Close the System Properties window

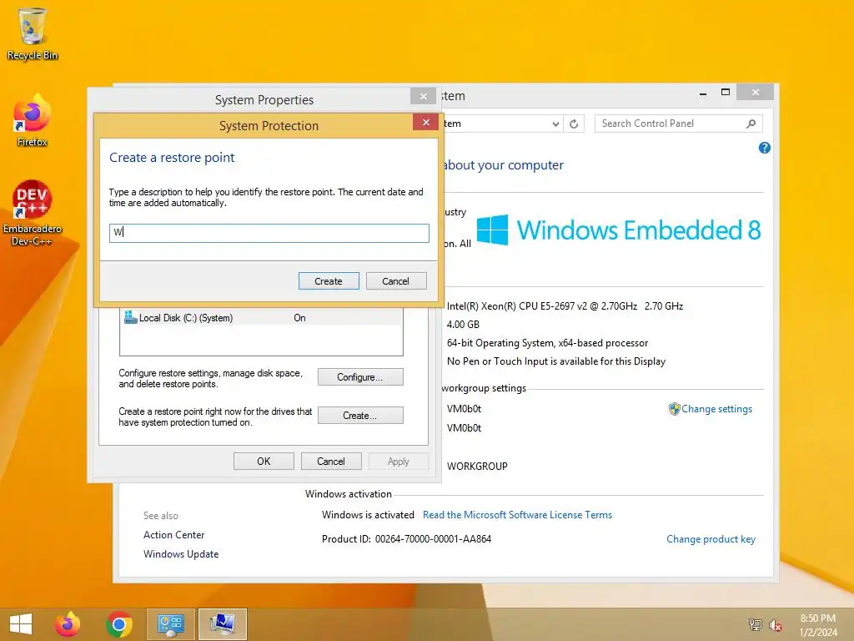point(423,97)
